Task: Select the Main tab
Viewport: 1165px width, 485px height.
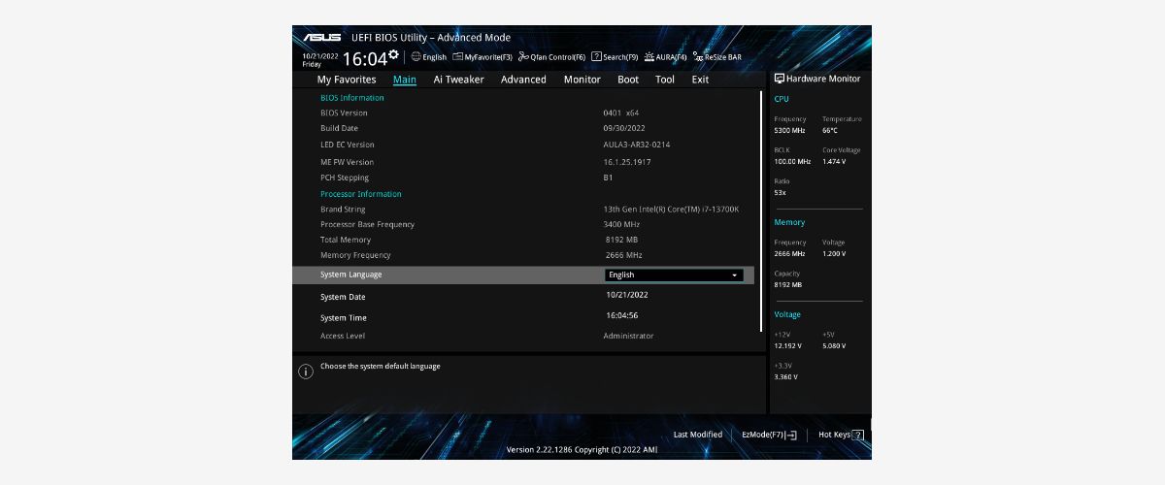Action: (x=405, y=80)
